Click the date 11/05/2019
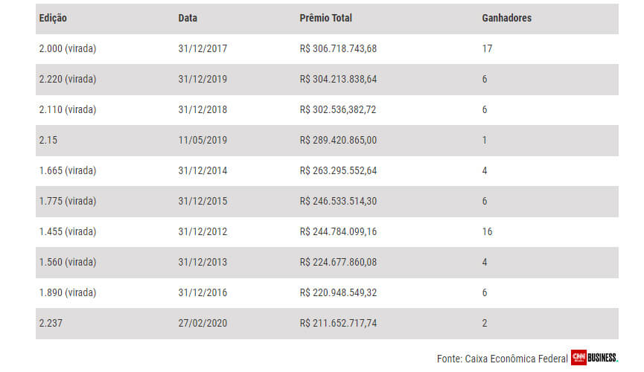This screenshot has width=644, height=372. 203,140
